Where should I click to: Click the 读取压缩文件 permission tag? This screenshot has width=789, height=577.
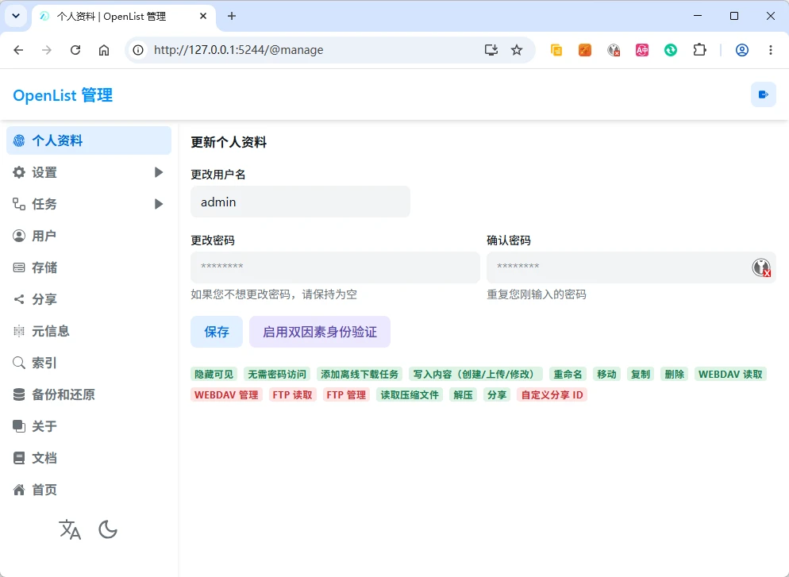[410, 395]
